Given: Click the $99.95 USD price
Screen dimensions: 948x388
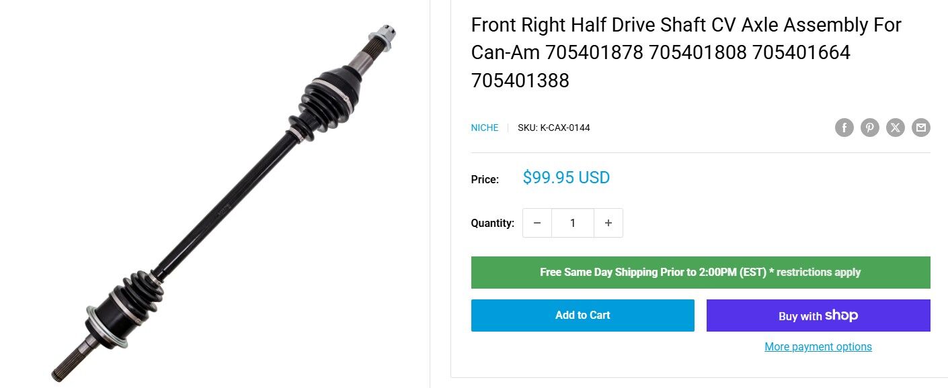Looking at the screenshot, I should coord(566,178).
